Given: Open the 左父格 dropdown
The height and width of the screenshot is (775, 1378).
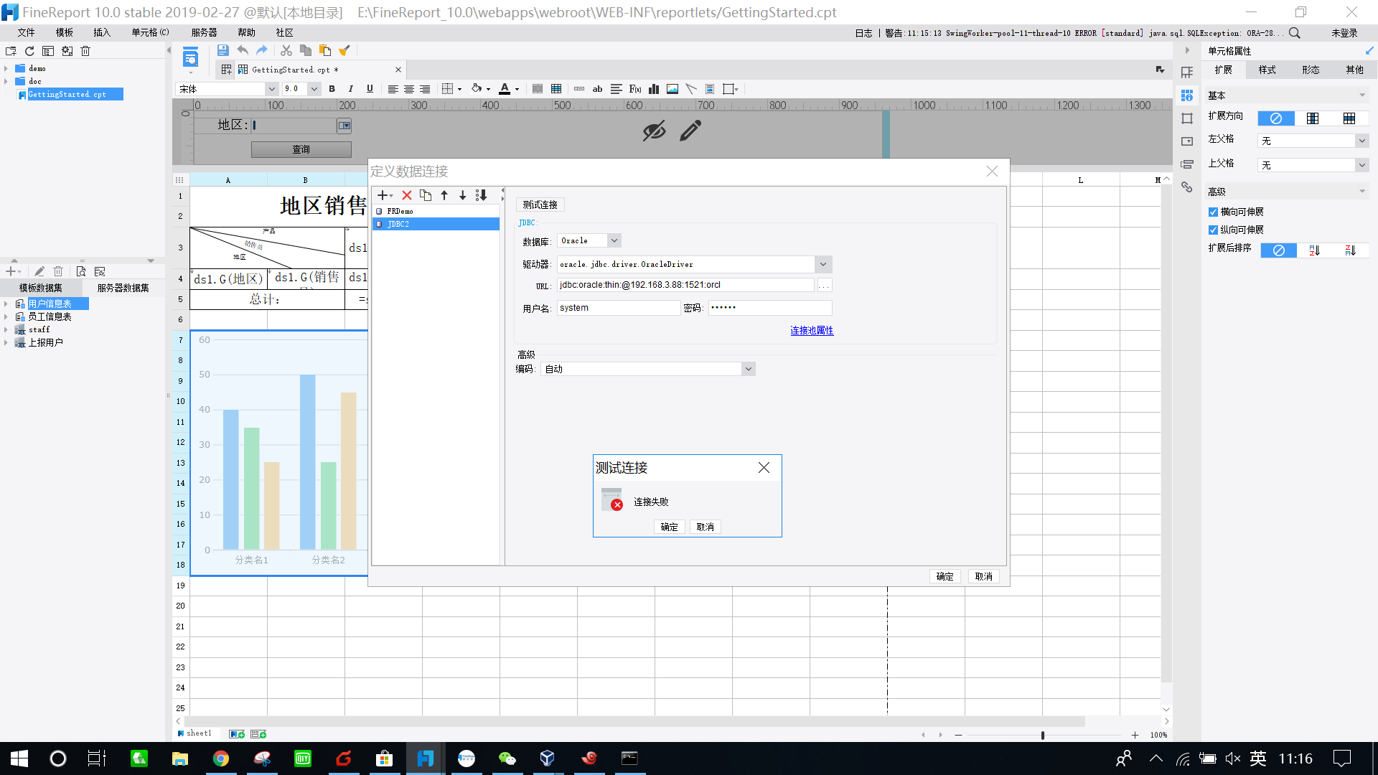Looking at the screenshot, I should pyautogui.click(x=1361, y=141).
